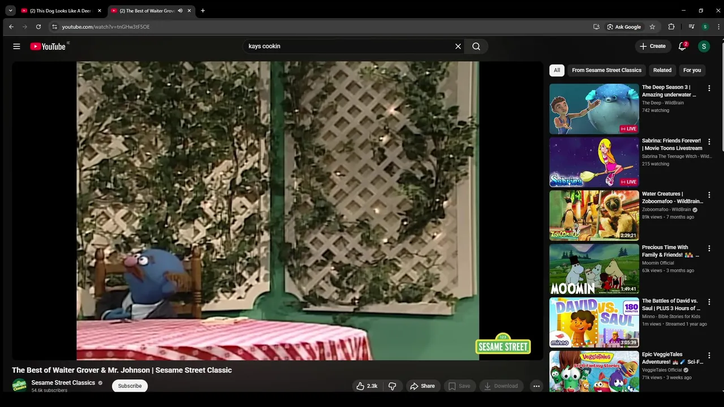Open Sesame Street Classics channel name
The width and height of the screenshot is (724, 407).
coord(63,383)
